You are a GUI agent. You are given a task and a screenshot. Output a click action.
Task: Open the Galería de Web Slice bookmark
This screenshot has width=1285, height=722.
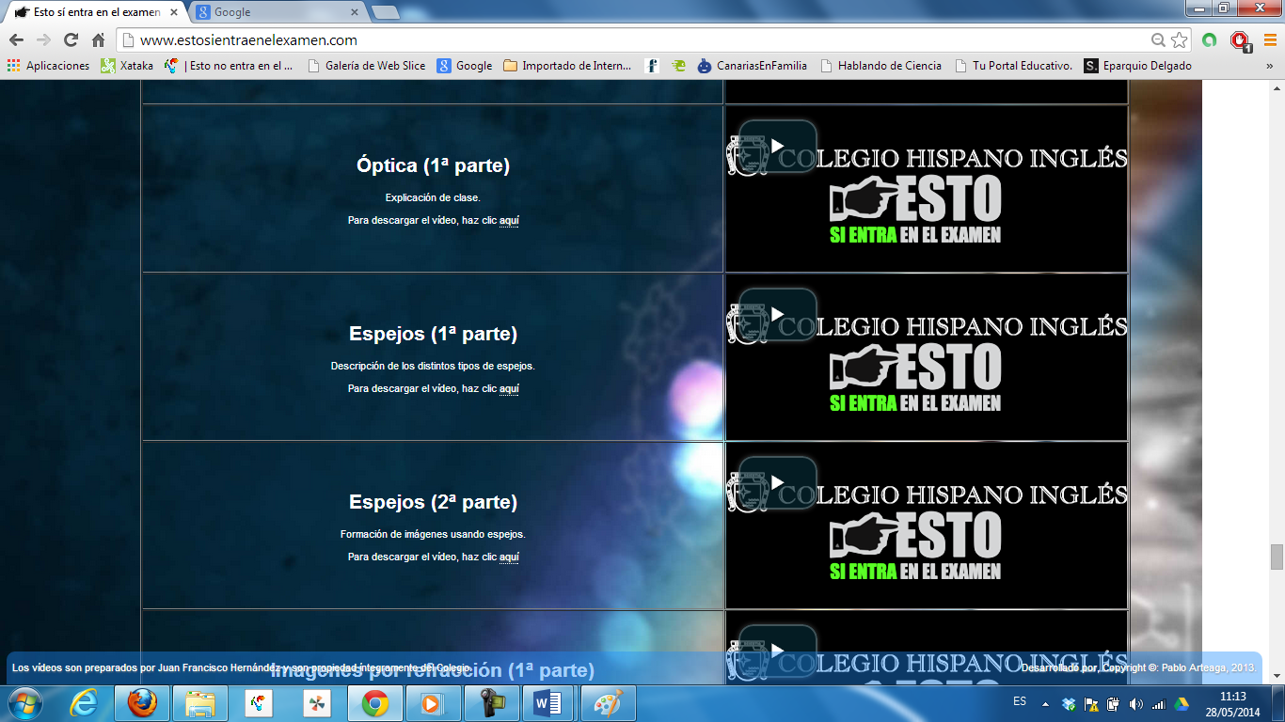[366, 66]
